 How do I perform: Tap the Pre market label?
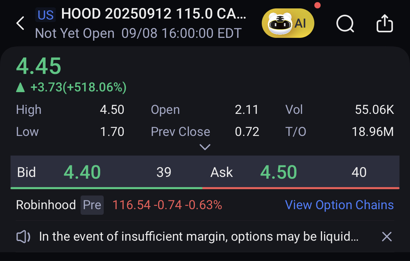click(92, 205)
